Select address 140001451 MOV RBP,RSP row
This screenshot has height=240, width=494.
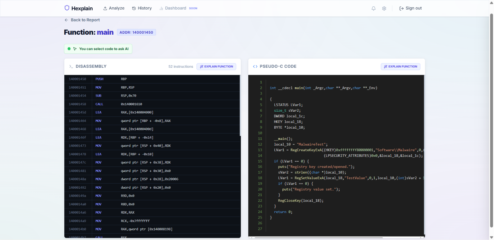(x=152, y=87)
